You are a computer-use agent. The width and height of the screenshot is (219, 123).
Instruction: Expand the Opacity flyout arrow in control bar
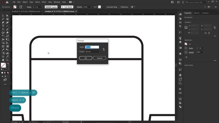[91, 7]
